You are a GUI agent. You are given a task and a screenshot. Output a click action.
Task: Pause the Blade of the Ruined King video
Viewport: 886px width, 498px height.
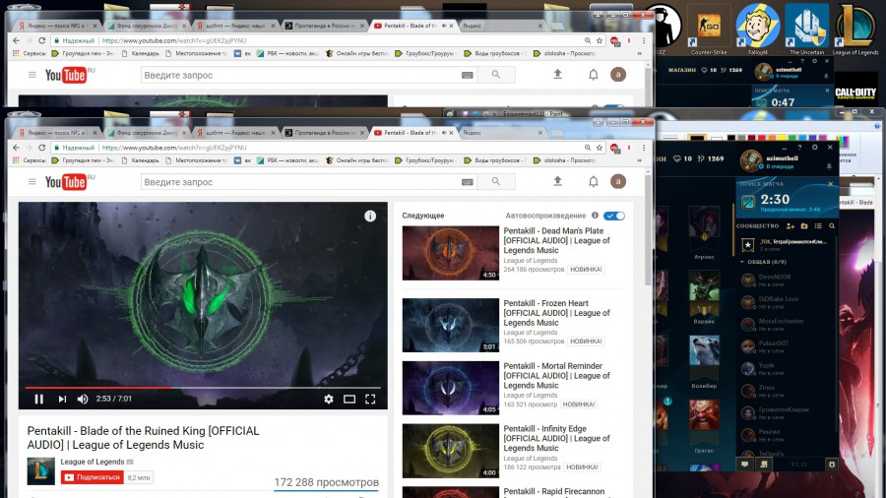click(x=39, y=399)
